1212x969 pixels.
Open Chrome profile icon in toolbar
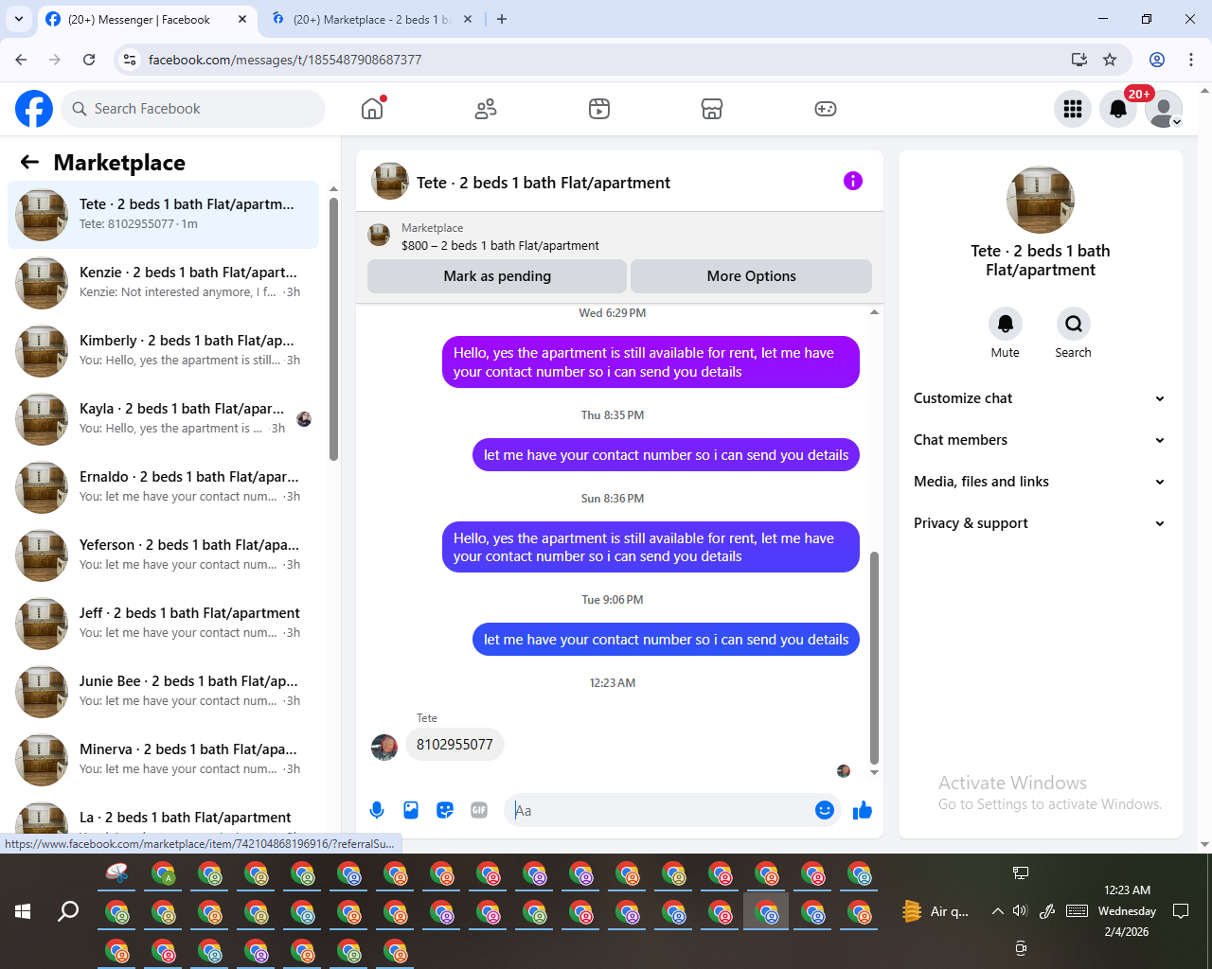click(1157, 60)
